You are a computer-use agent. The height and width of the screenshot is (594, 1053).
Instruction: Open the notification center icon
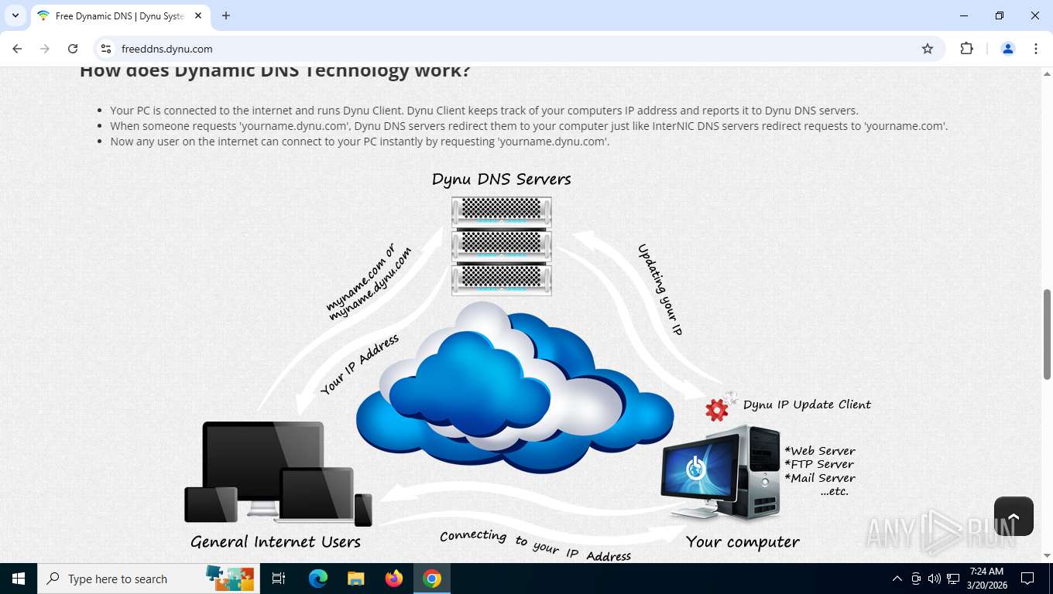tap(1027, 579)
